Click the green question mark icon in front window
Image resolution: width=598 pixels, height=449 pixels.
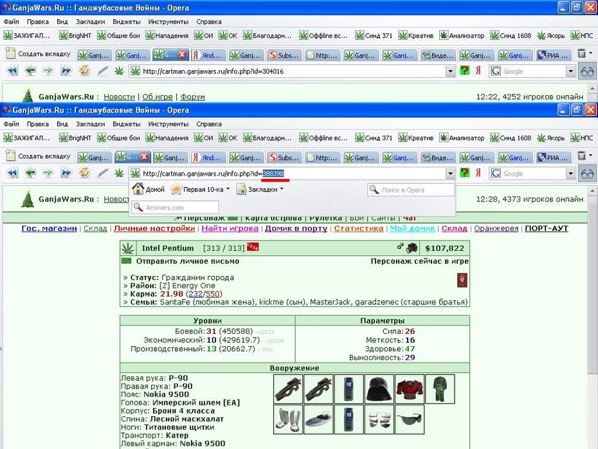tap(464, 173)
